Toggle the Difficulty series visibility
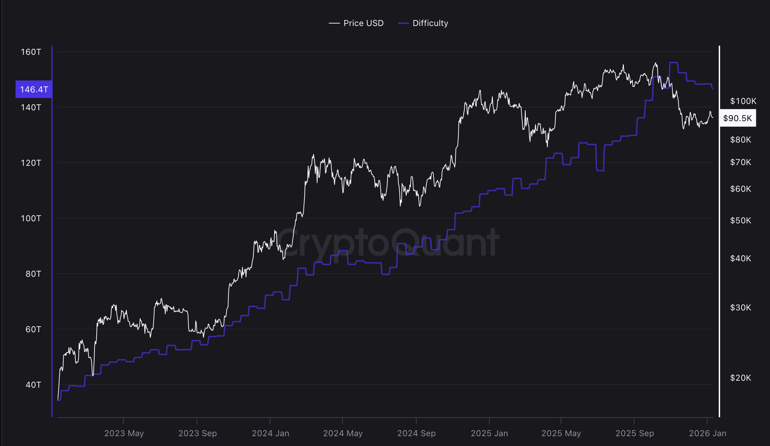 click(431, 23)
